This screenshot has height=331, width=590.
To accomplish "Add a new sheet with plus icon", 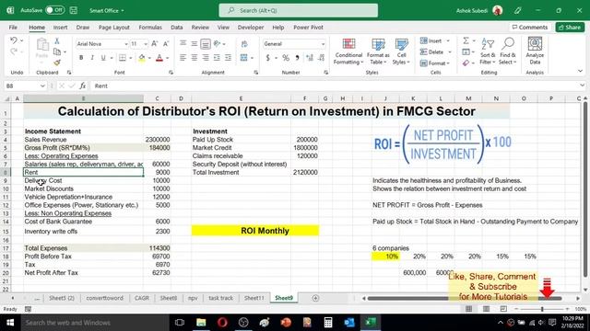I will 315,298.
